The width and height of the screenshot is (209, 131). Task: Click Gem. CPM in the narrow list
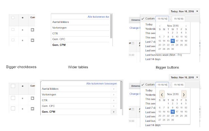coord(59,45)
